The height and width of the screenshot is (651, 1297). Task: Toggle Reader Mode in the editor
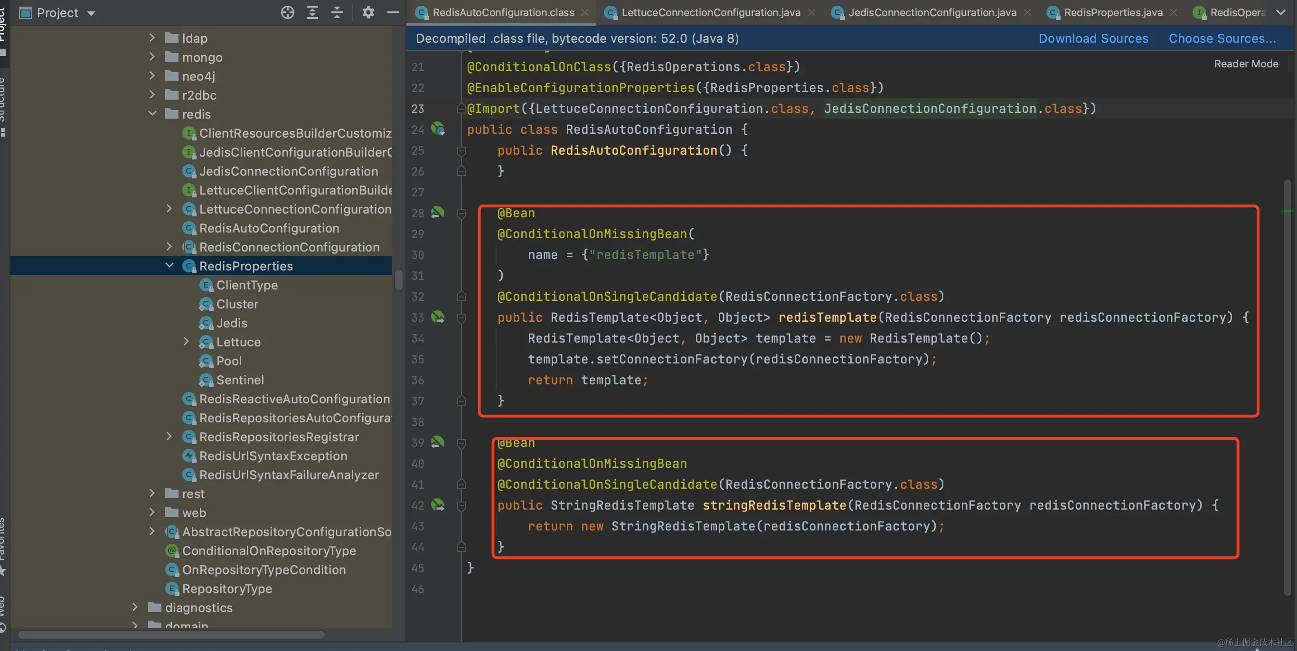pyautogui.click(x=1246, y=64)
